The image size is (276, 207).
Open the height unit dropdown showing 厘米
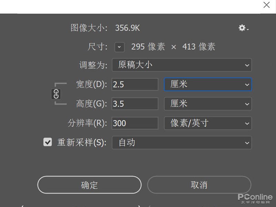click(x=208, y=103)
